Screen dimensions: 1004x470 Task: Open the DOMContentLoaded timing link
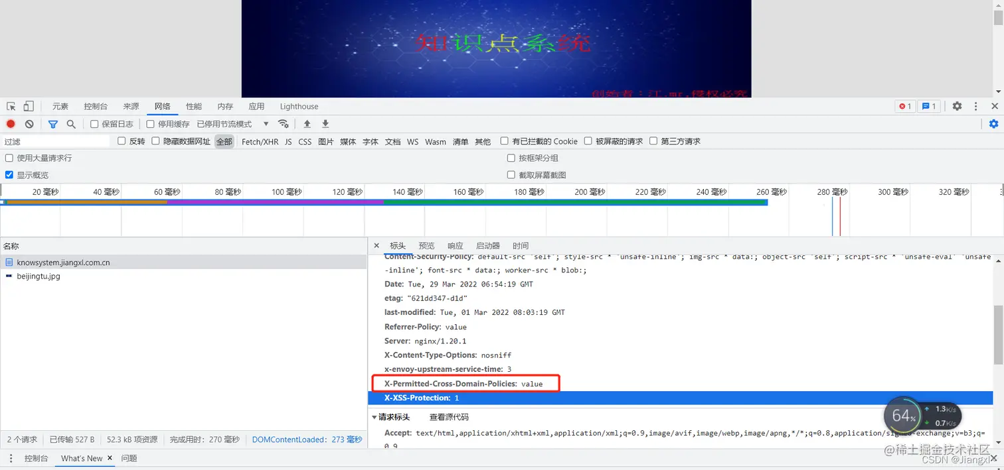[x=307, y=439]
